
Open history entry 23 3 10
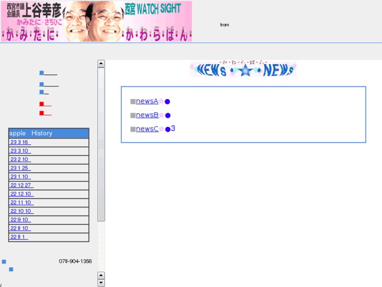click(20, 151)
